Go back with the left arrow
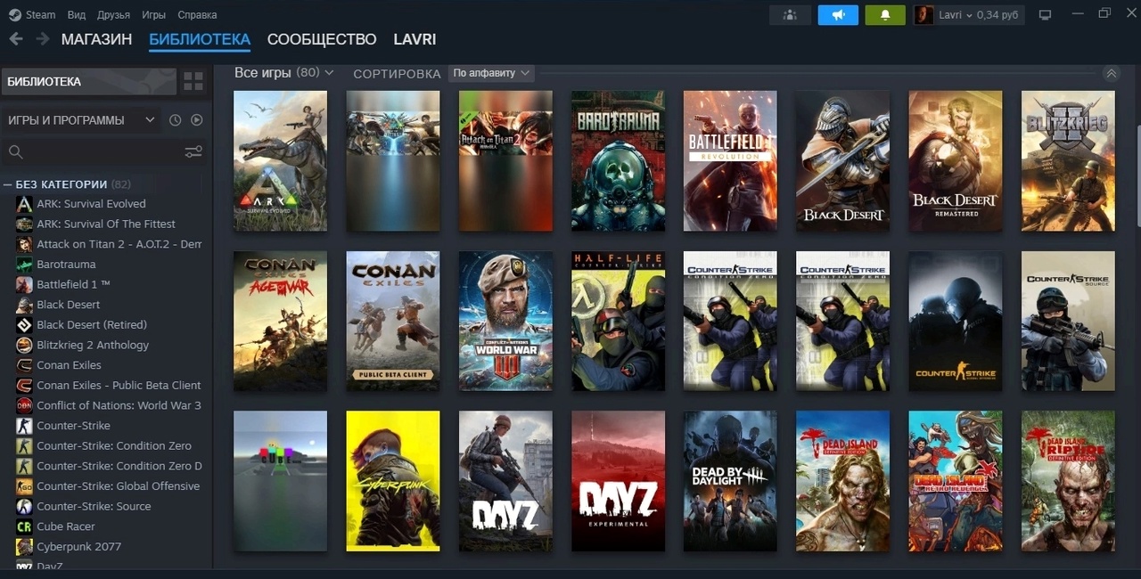The width and height of the screenshot is (1141, 579). tap(16, 39)
